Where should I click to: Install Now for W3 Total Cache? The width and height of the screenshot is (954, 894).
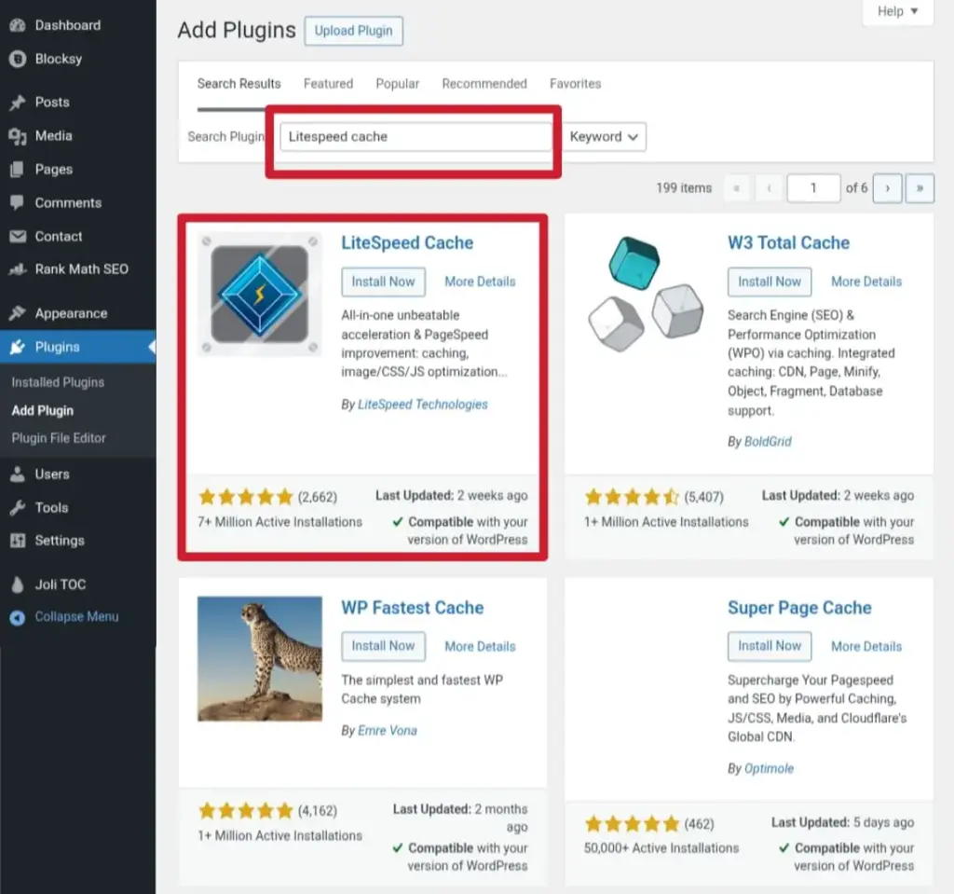click(x=769, y=282)
